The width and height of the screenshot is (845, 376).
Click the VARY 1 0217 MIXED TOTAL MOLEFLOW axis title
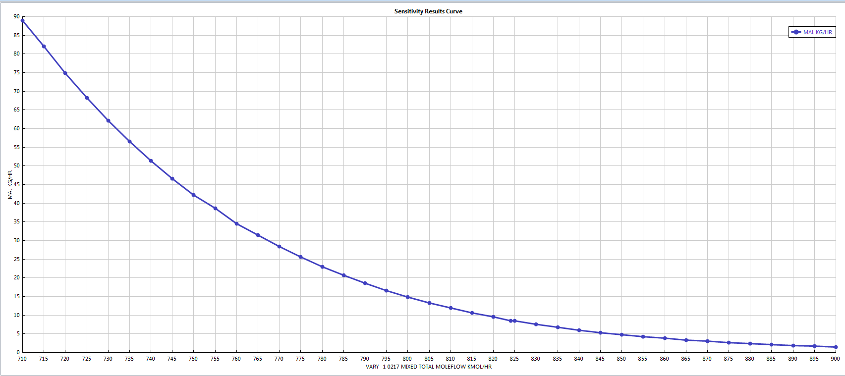coord(429,367)
